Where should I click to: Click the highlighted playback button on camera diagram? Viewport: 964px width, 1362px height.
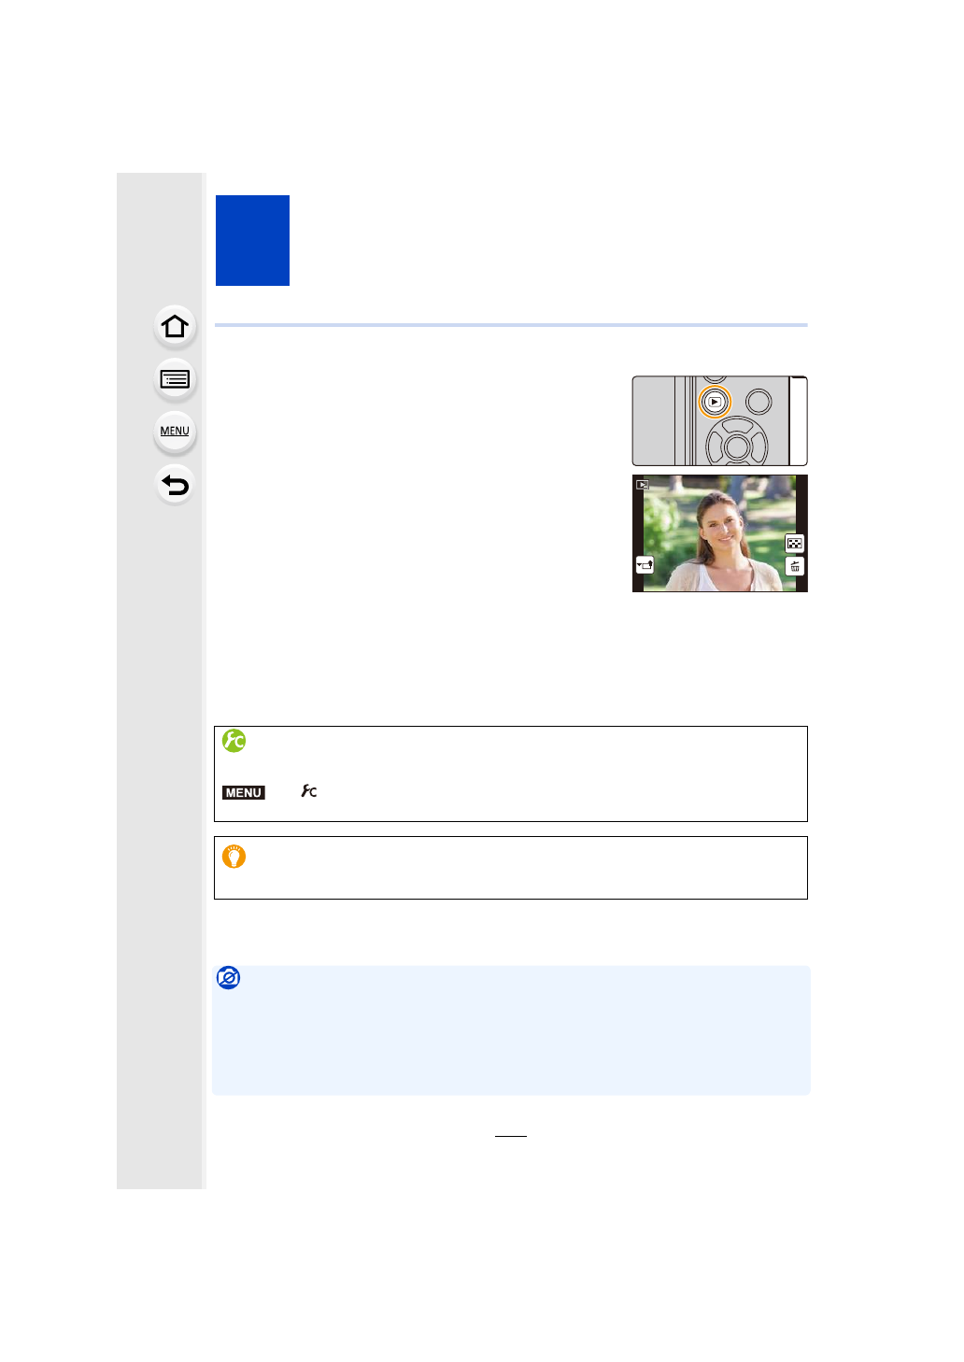click(x=715, y=402)
